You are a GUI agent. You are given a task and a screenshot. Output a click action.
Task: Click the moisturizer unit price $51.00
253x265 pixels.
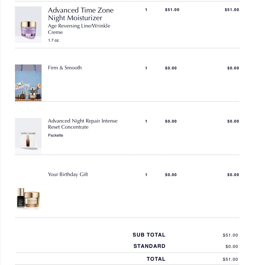click(x=172, y=10)
